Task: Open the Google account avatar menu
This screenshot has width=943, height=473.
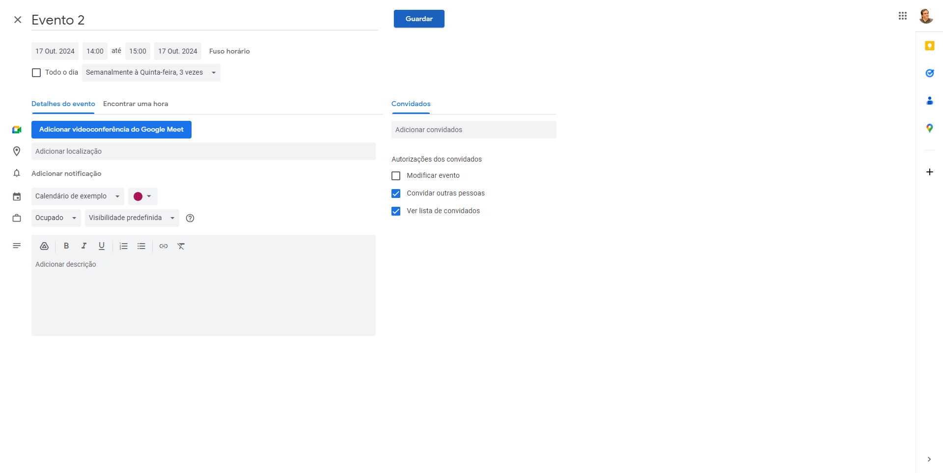Action: pos(926,16)
